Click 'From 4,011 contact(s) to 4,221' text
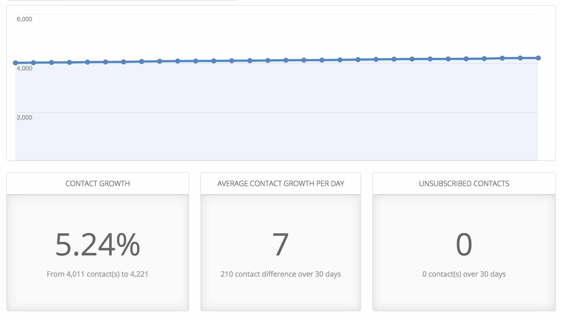Viewport: 561px width, 318px height. (x=97, y=274)
